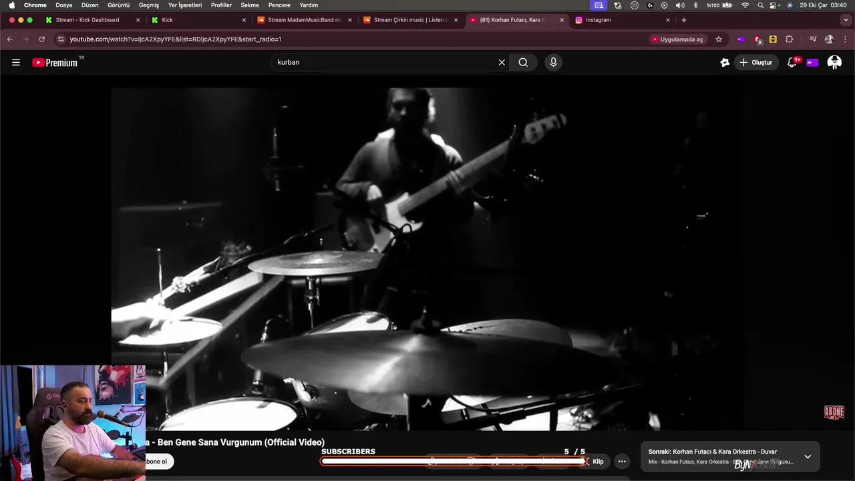This screenshot has width=855, height=481.
Task: Open the YouTube hamburger guide menu
Action: [16, 62]
